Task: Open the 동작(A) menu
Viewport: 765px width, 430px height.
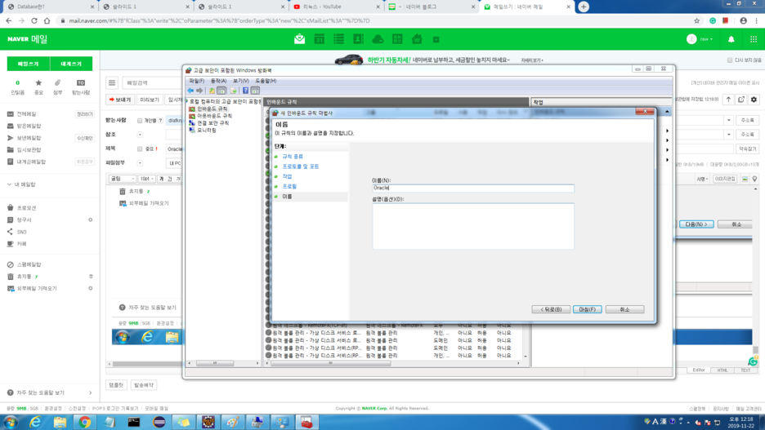Action: pyautogui.click(x=218, y=81)
